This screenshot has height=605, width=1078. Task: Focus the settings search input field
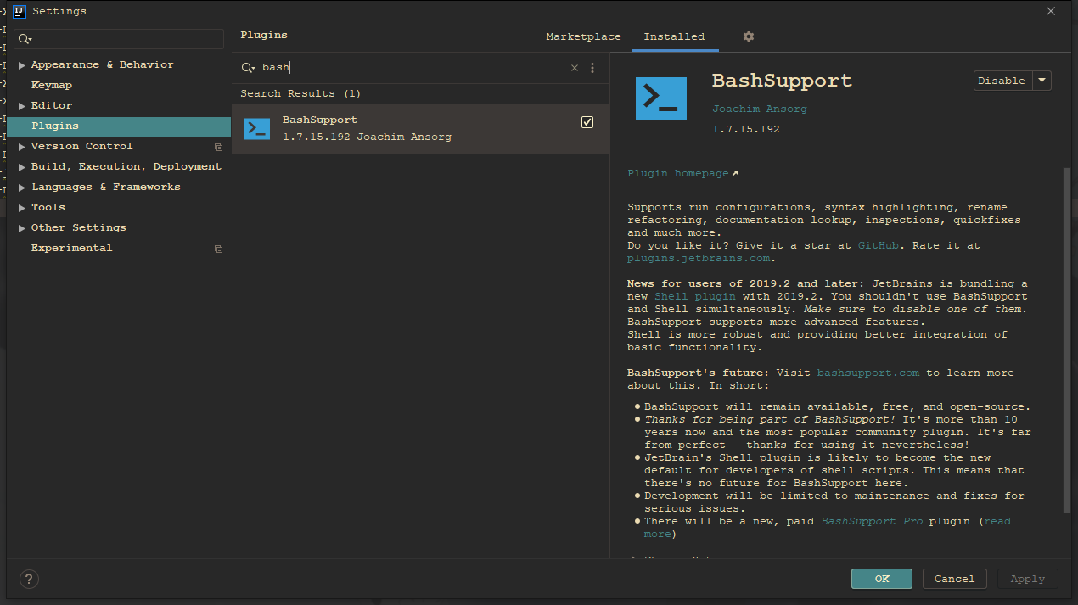(x=119, y=39)
